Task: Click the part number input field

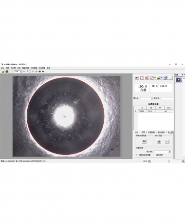Action: pyautogui.click(x=167, y=98)
